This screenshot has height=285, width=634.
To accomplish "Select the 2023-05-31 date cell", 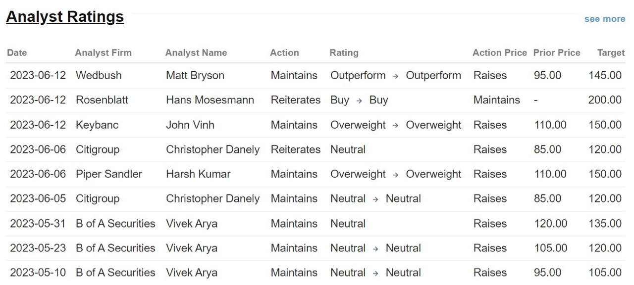I will 38,223.
